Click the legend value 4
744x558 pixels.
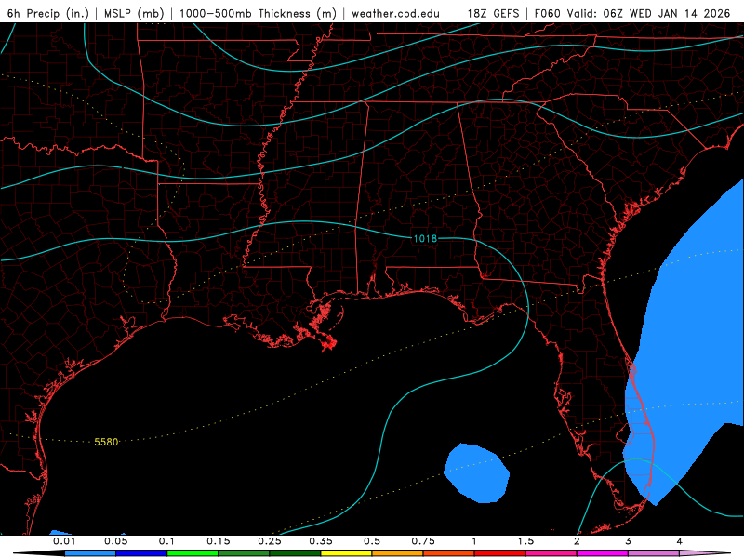tap(680, 541)
